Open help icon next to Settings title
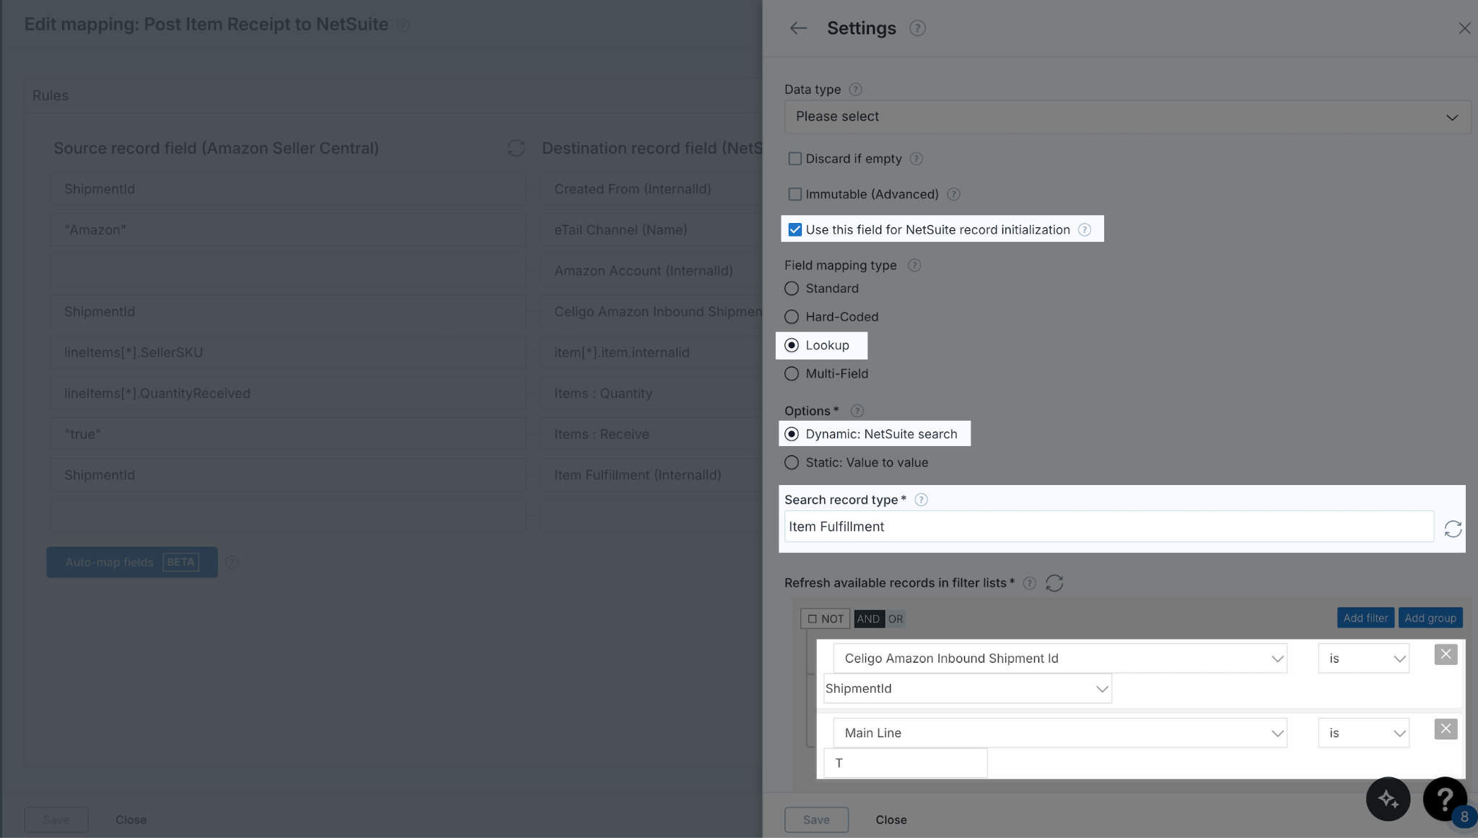Image resolution: width=1478 pixels, height=838 pixels. pos(917,28)
